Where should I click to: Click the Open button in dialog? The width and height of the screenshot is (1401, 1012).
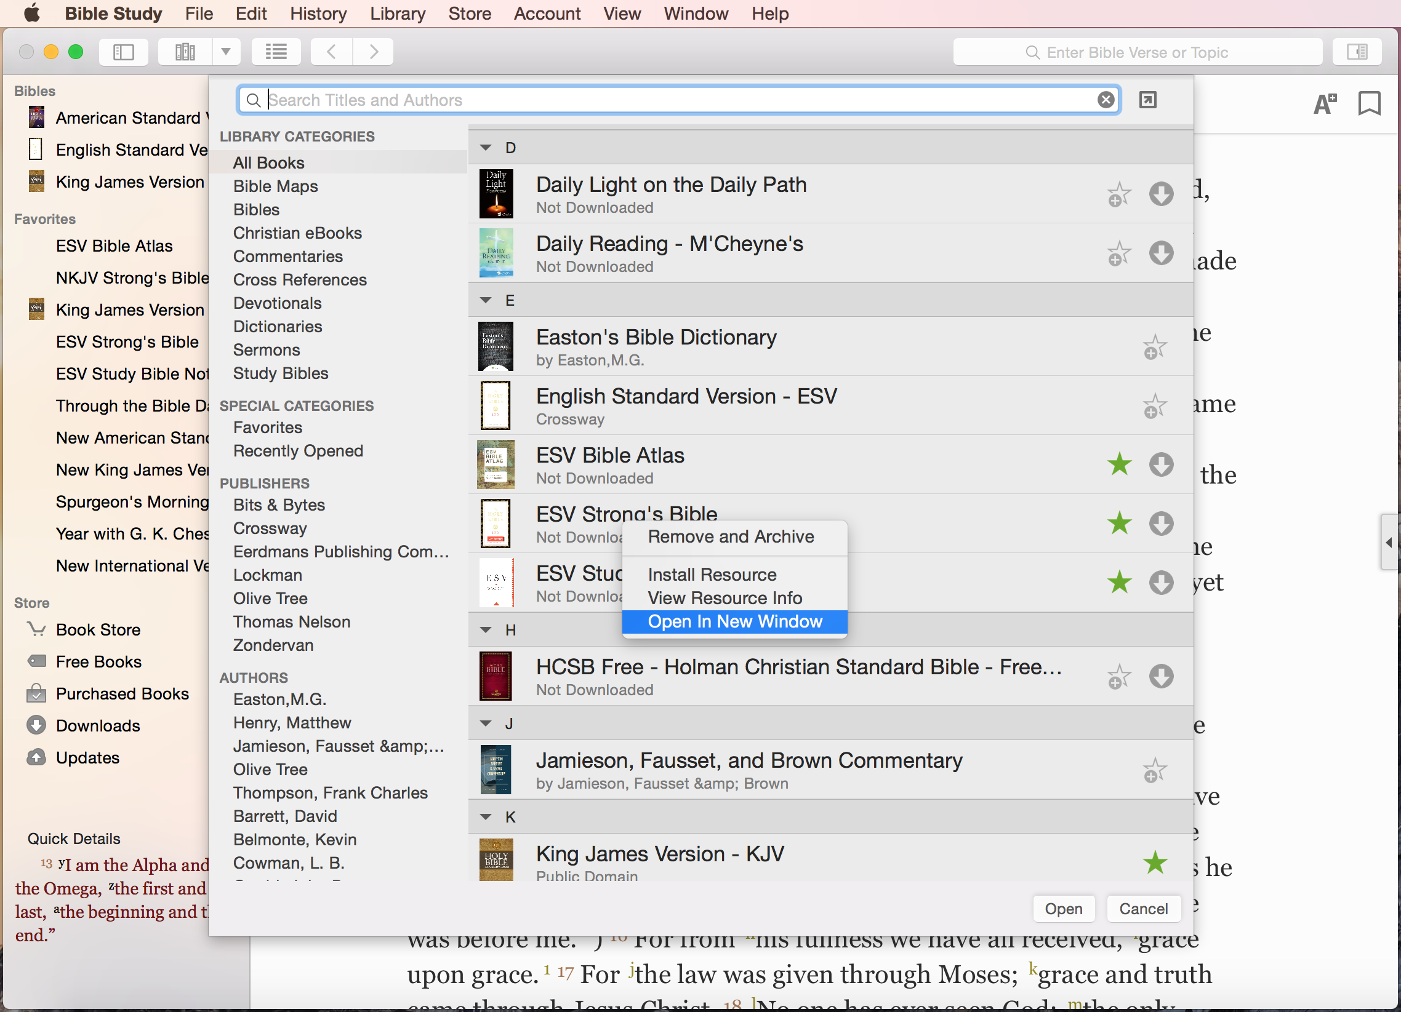tap(1065, 909)
